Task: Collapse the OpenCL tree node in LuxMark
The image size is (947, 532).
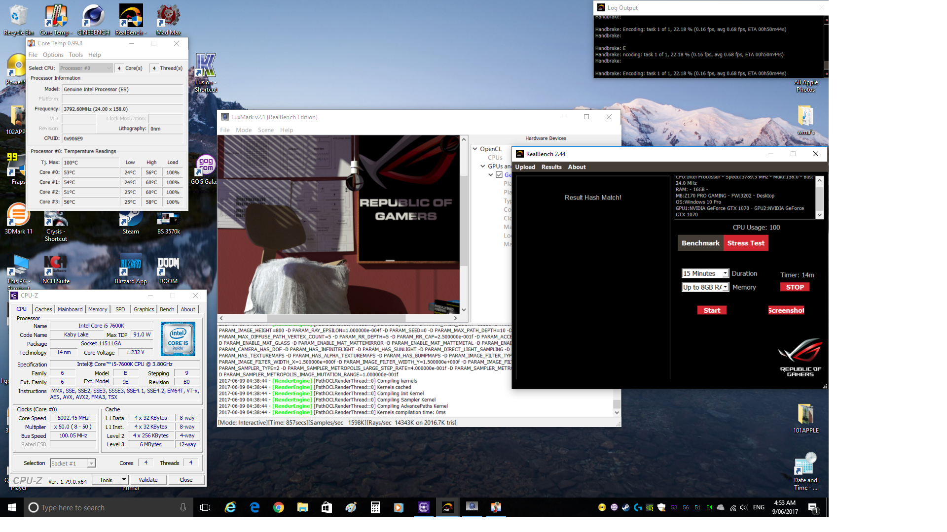Action: pos(475,149)
